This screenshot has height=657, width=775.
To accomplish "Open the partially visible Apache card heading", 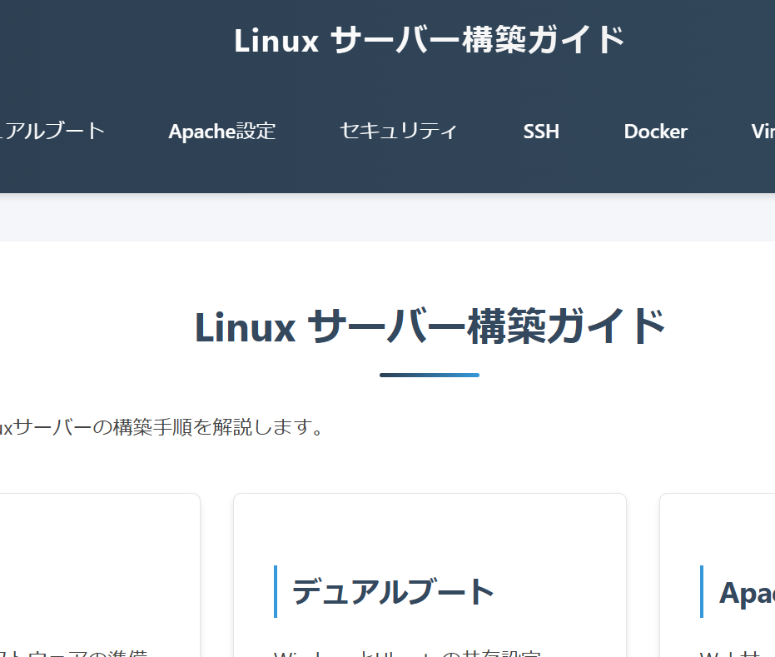I will coord(747,592).
